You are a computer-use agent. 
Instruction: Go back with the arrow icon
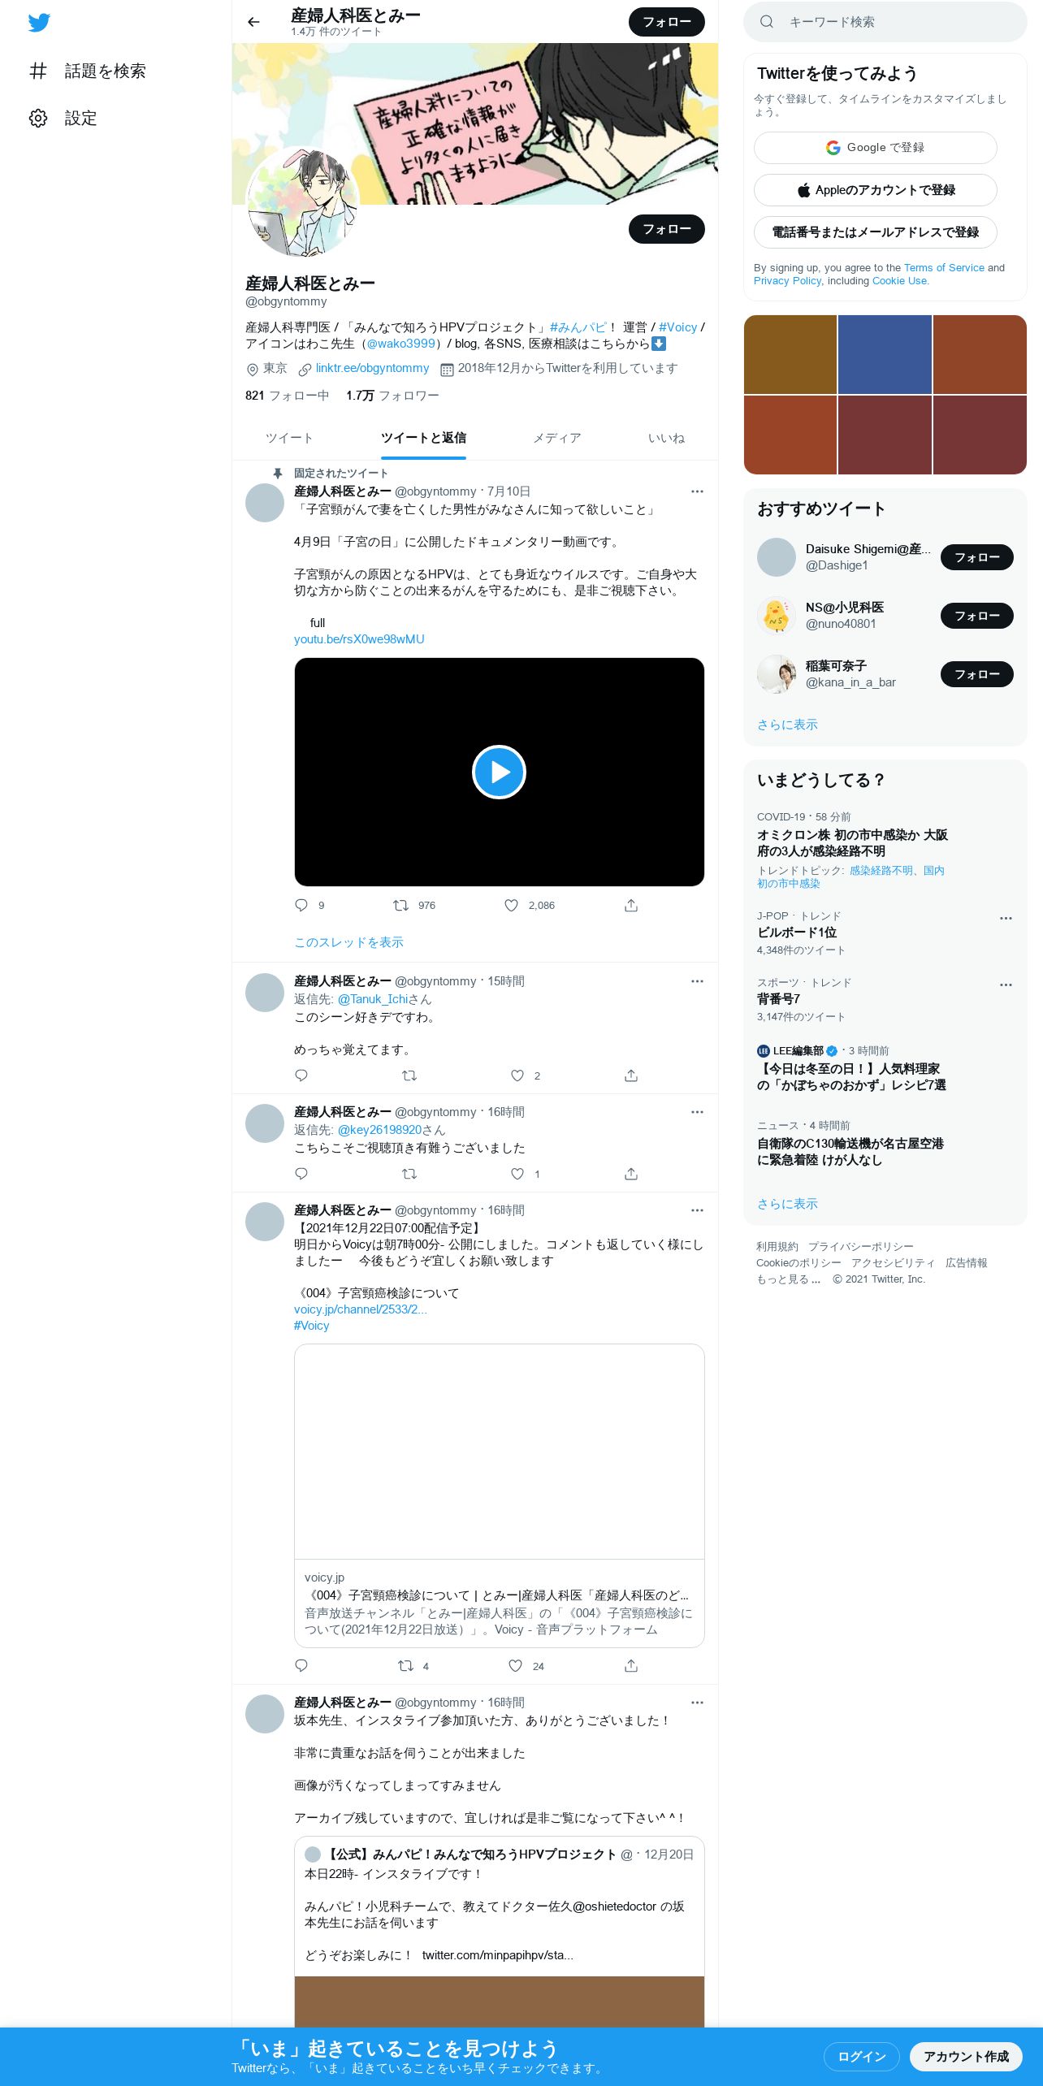tap(253, 22)
